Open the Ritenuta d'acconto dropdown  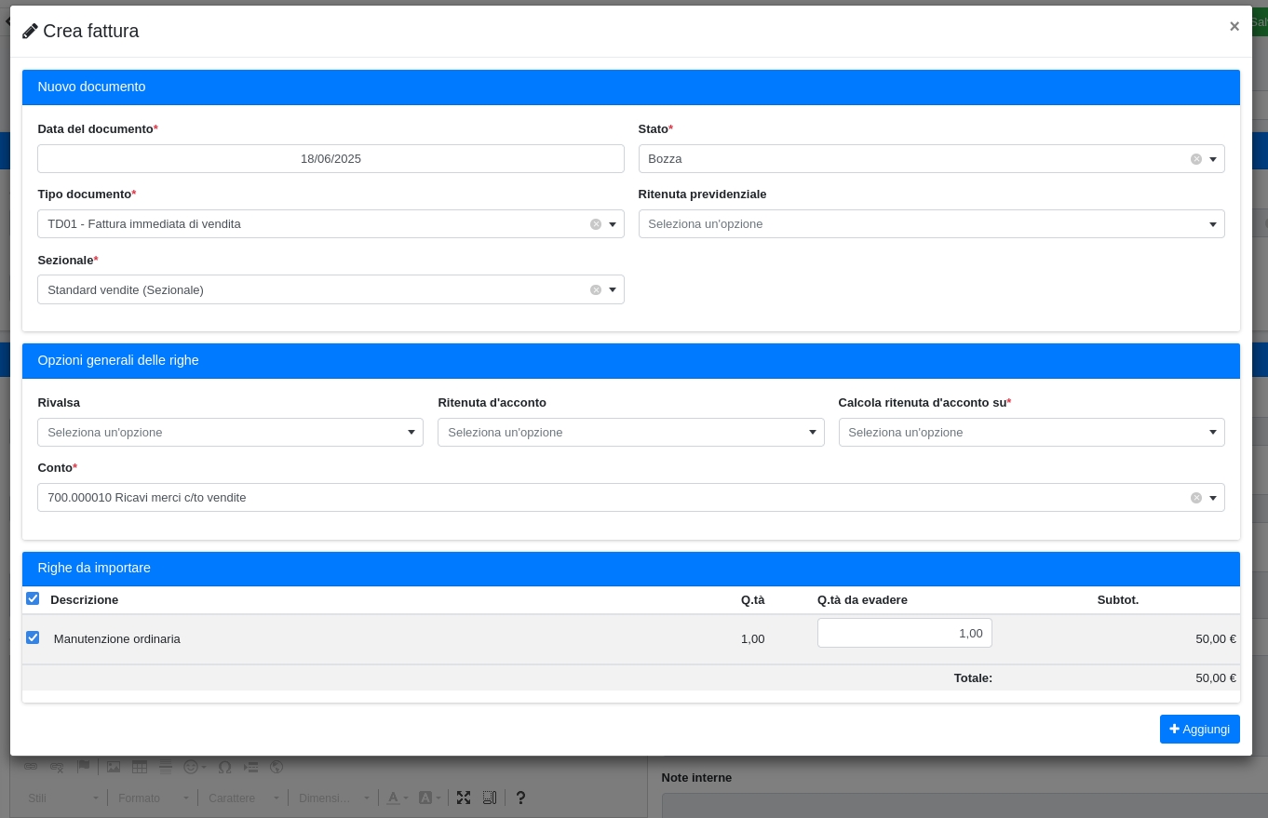[630, 433]
